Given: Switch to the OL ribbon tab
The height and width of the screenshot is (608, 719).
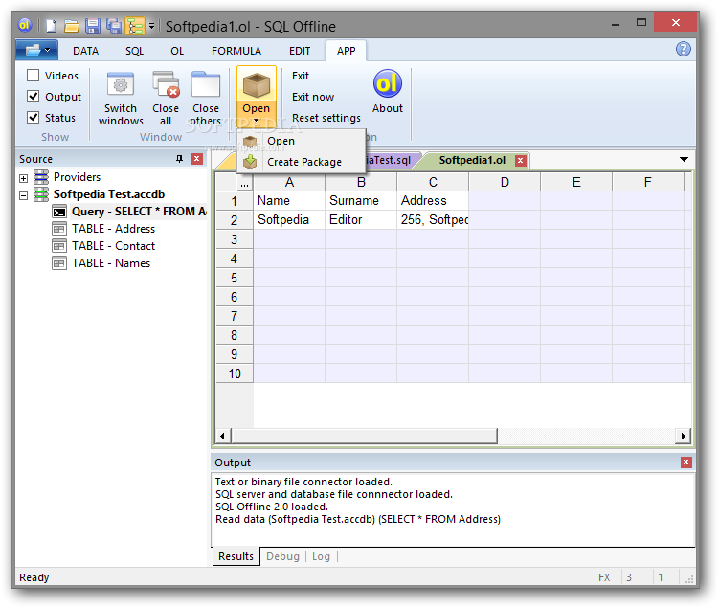Looking at the screenshot, I should pyautogui.click(x=177, y=51).
